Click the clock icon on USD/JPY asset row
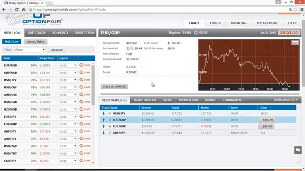This screenshot has height=171, width=305. coord(81,80)
